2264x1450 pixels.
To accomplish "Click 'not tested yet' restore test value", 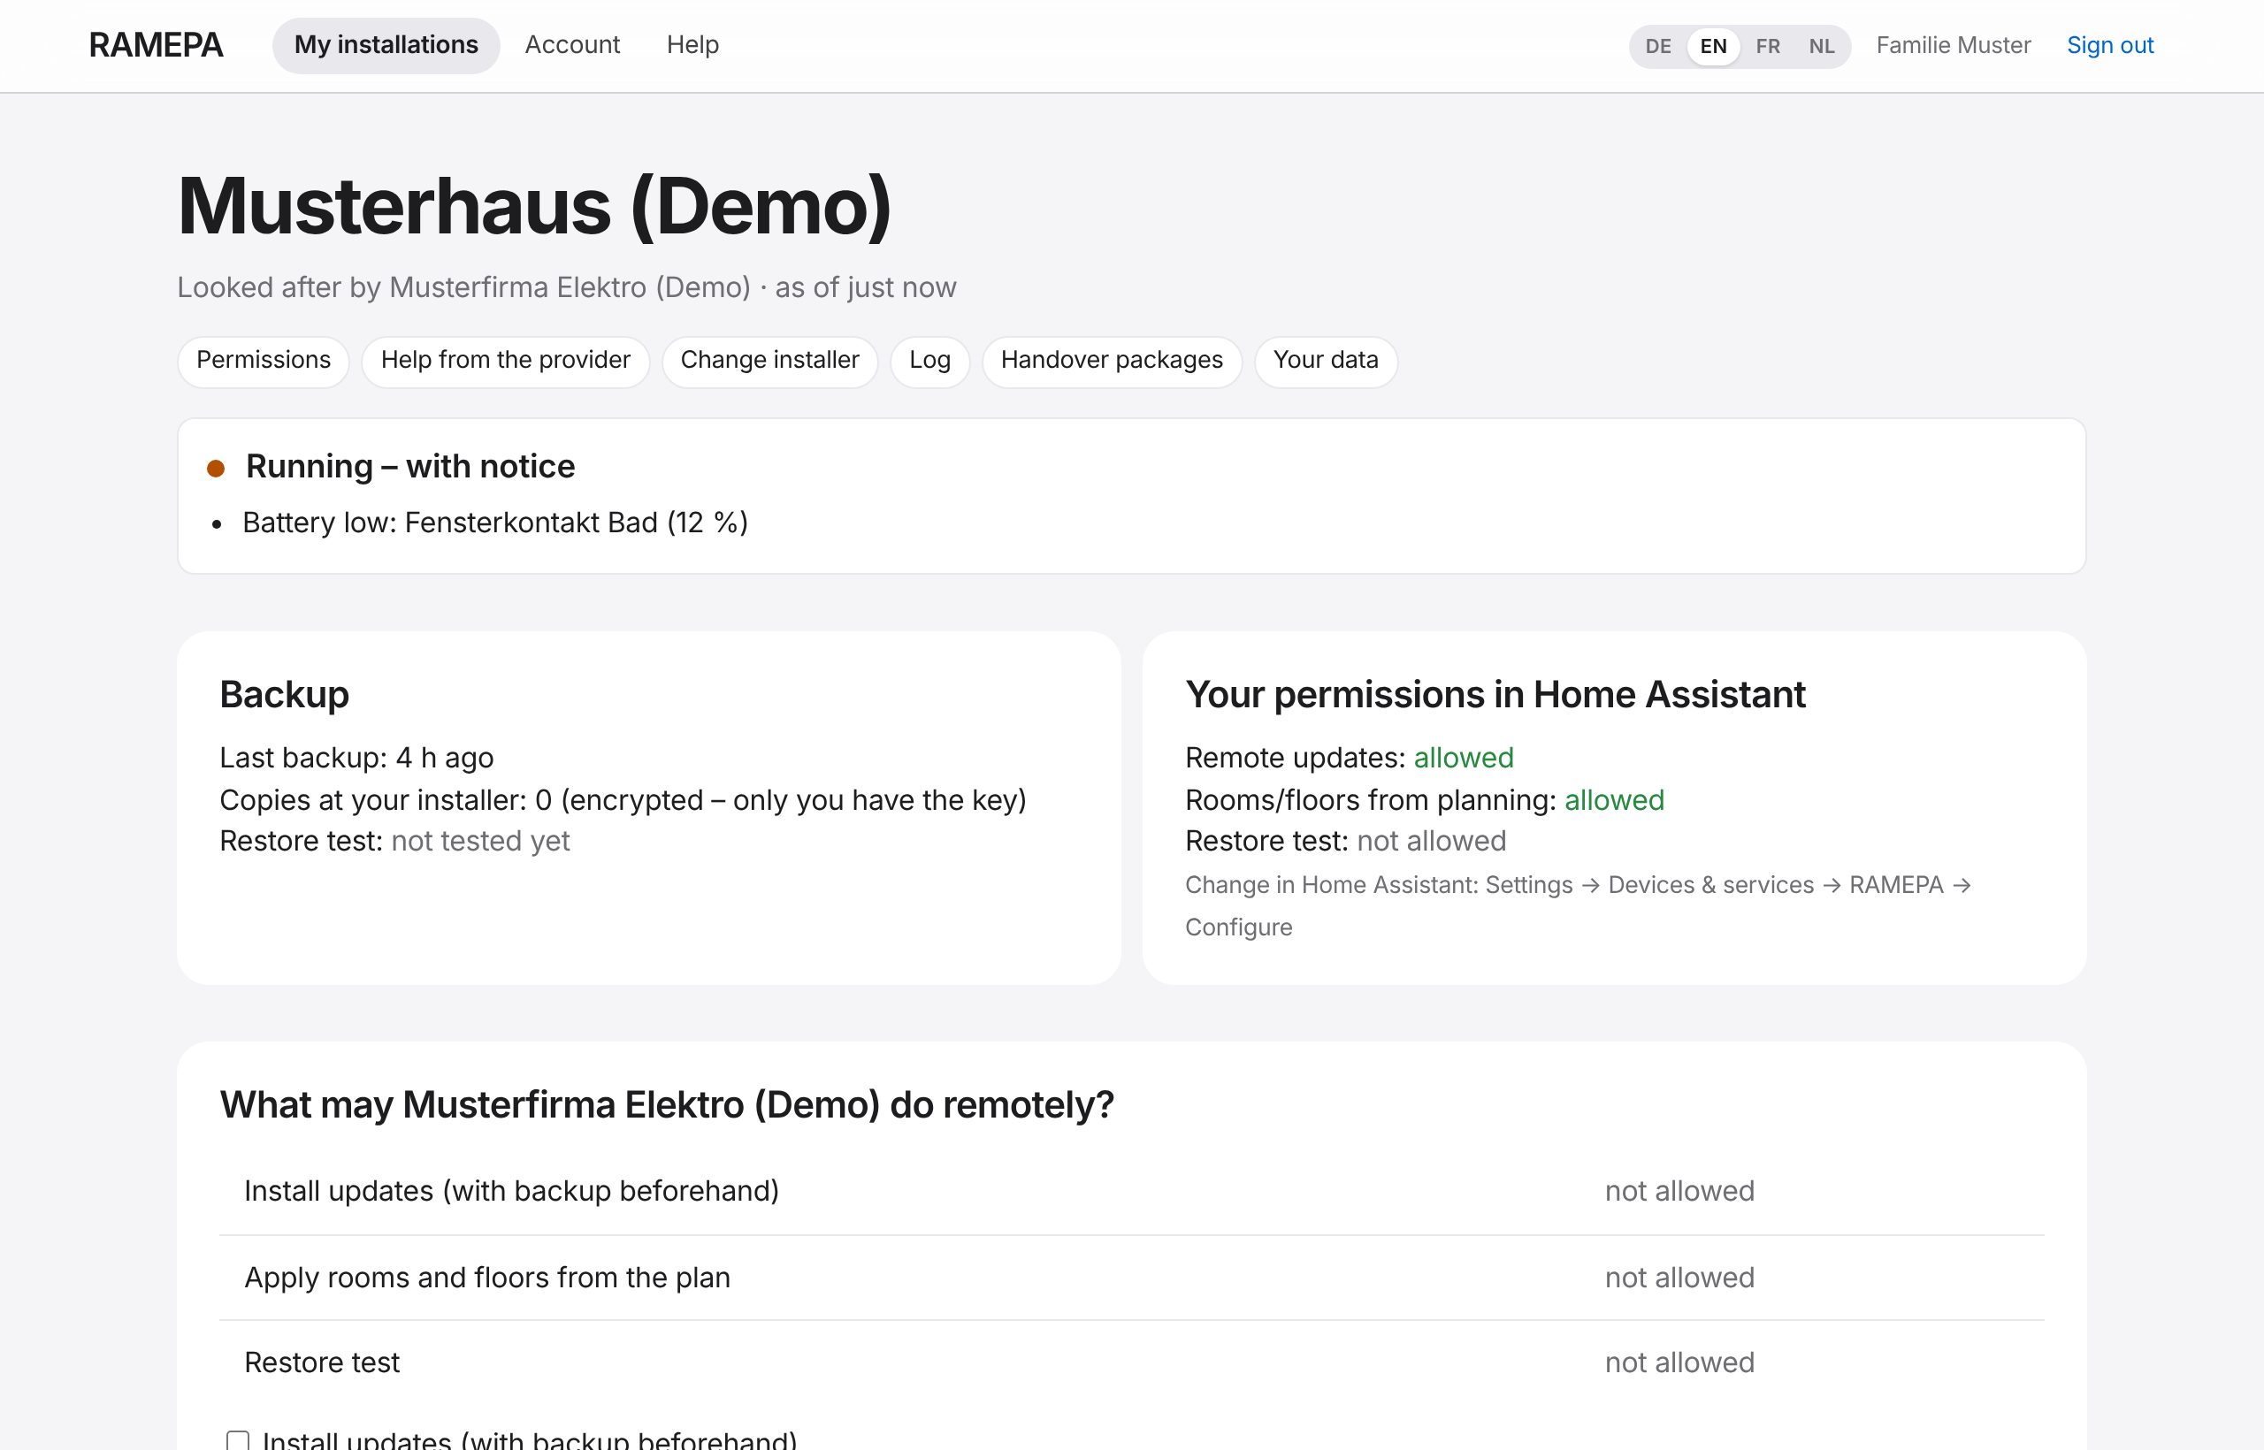I will [480, 841].
